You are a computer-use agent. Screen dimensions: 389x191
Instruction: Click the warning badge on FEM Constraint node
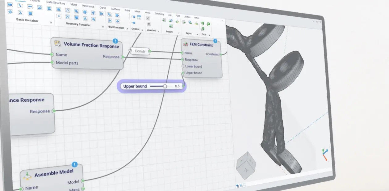tap(215, 40)
